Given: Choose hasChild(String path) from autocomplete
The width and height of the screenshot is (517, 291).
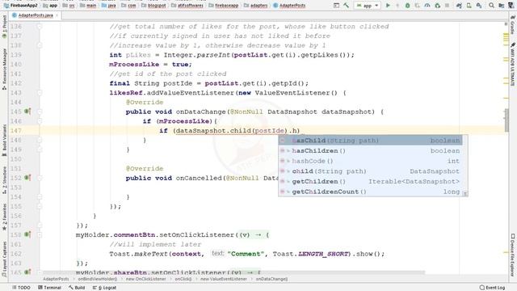Looking at the screenshot, I should click(x=371, y=140).
